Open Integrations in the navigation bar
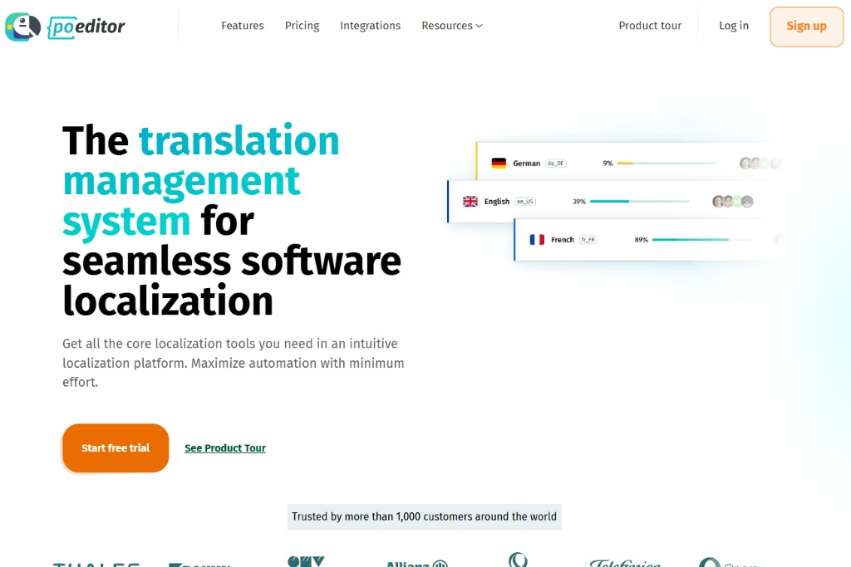This screenshot has height=567, width=851. coord(370,26)
